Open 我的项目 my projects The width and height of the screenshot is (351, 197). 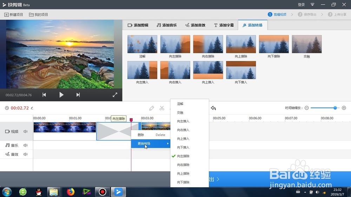tap(39, 14)
